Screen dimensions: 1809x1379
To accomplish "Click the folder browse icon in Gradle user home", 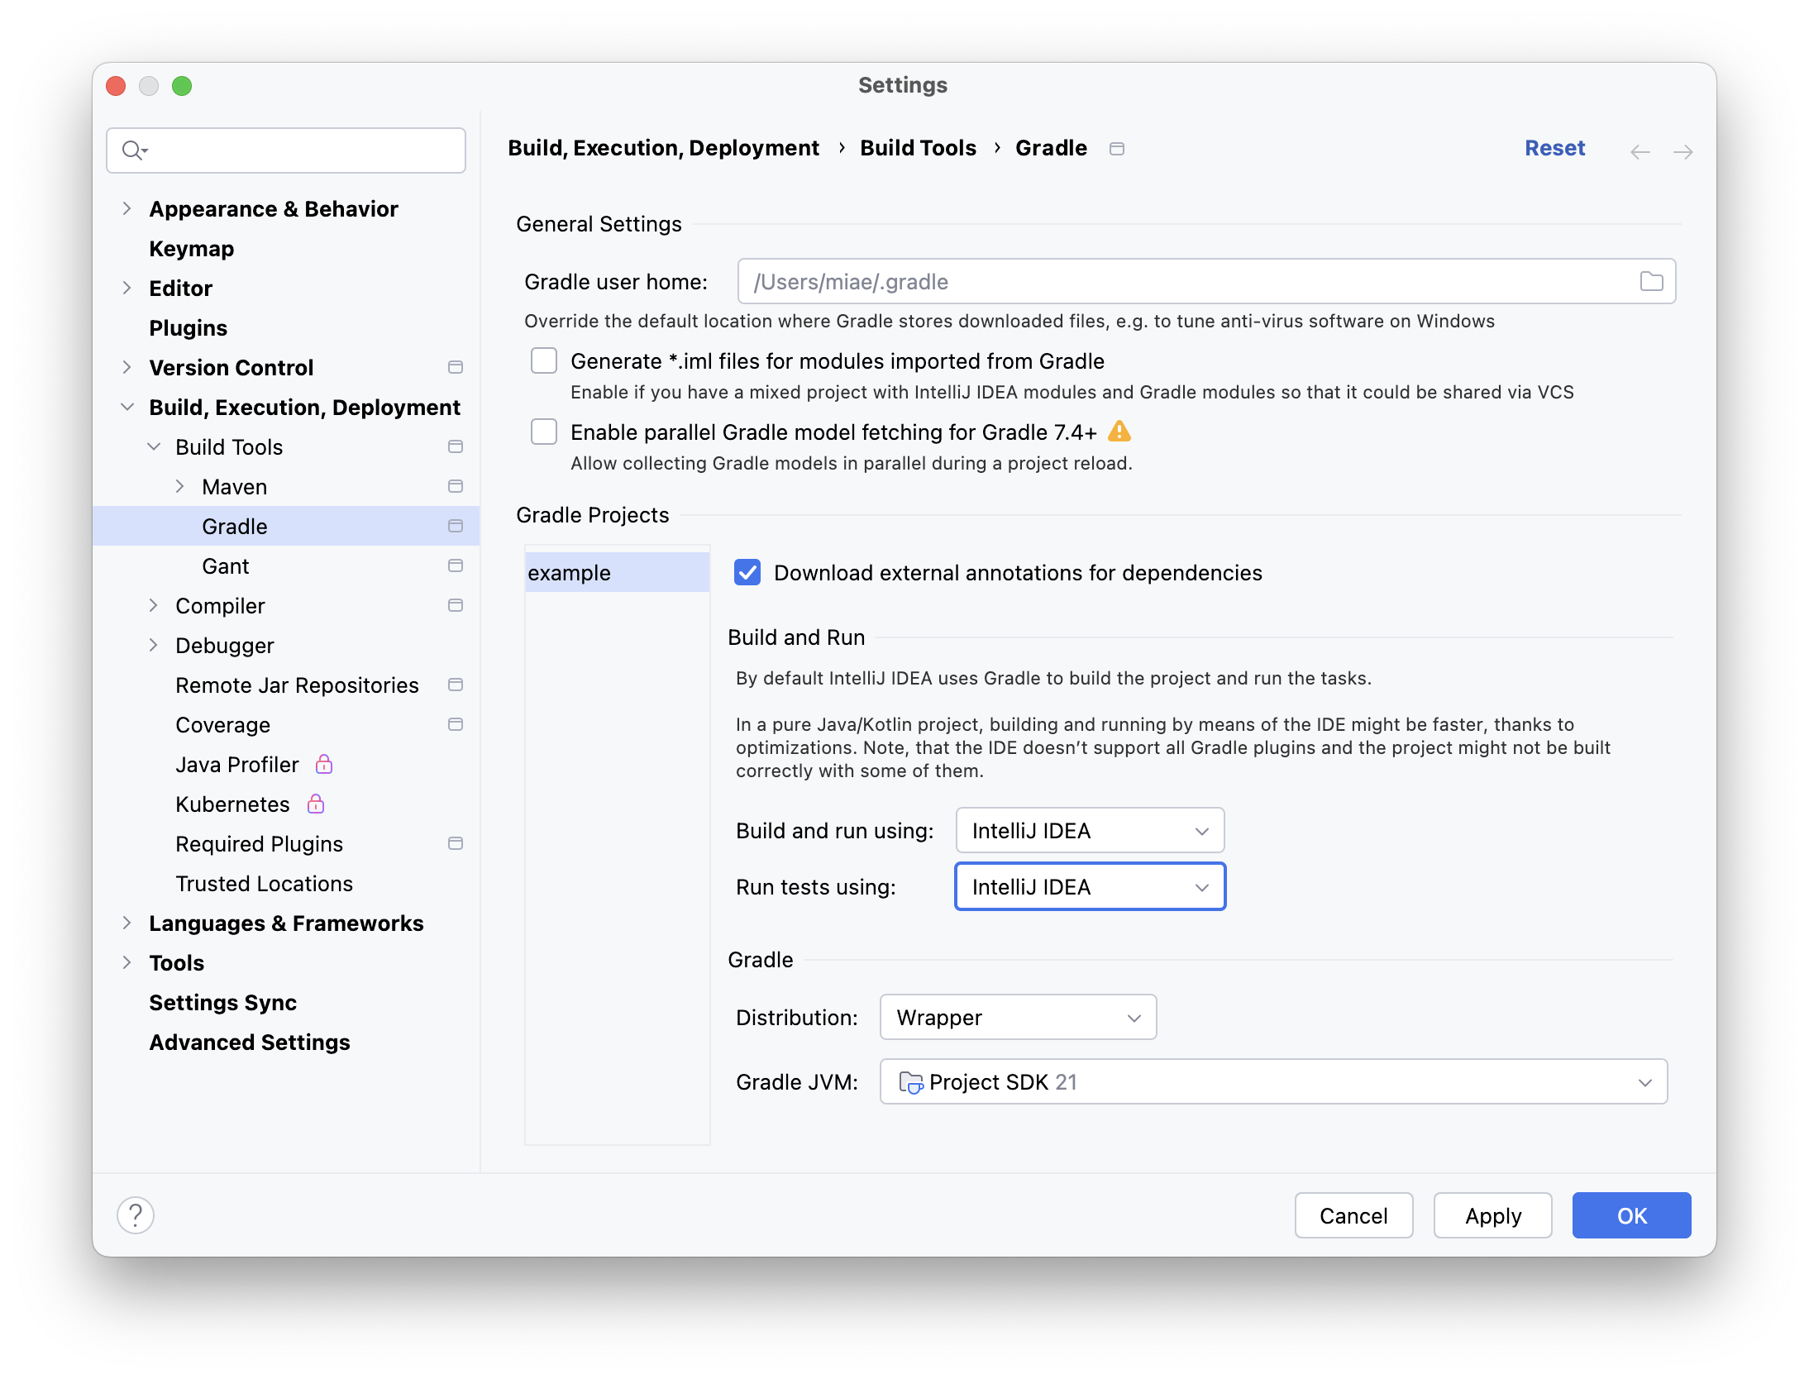I will pos(1651,282).
